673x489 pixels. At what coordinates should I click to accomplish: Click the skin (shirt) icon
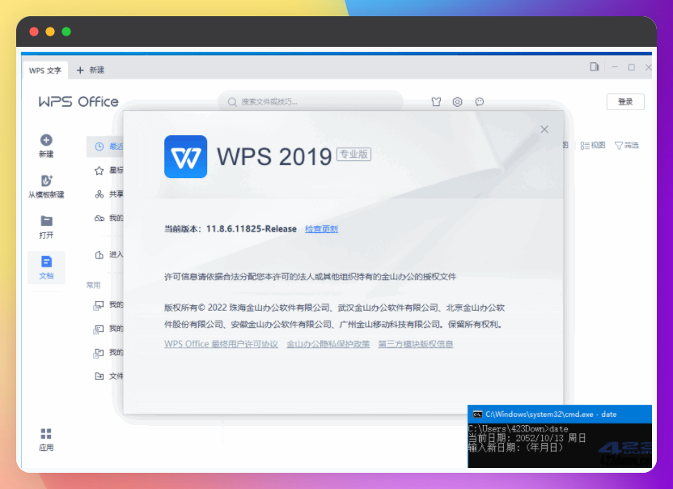point(436,102)
